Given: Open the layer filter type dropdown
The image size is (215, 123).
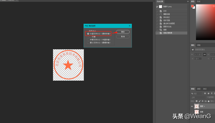Looking at the screenshot, I should (196, 94).
